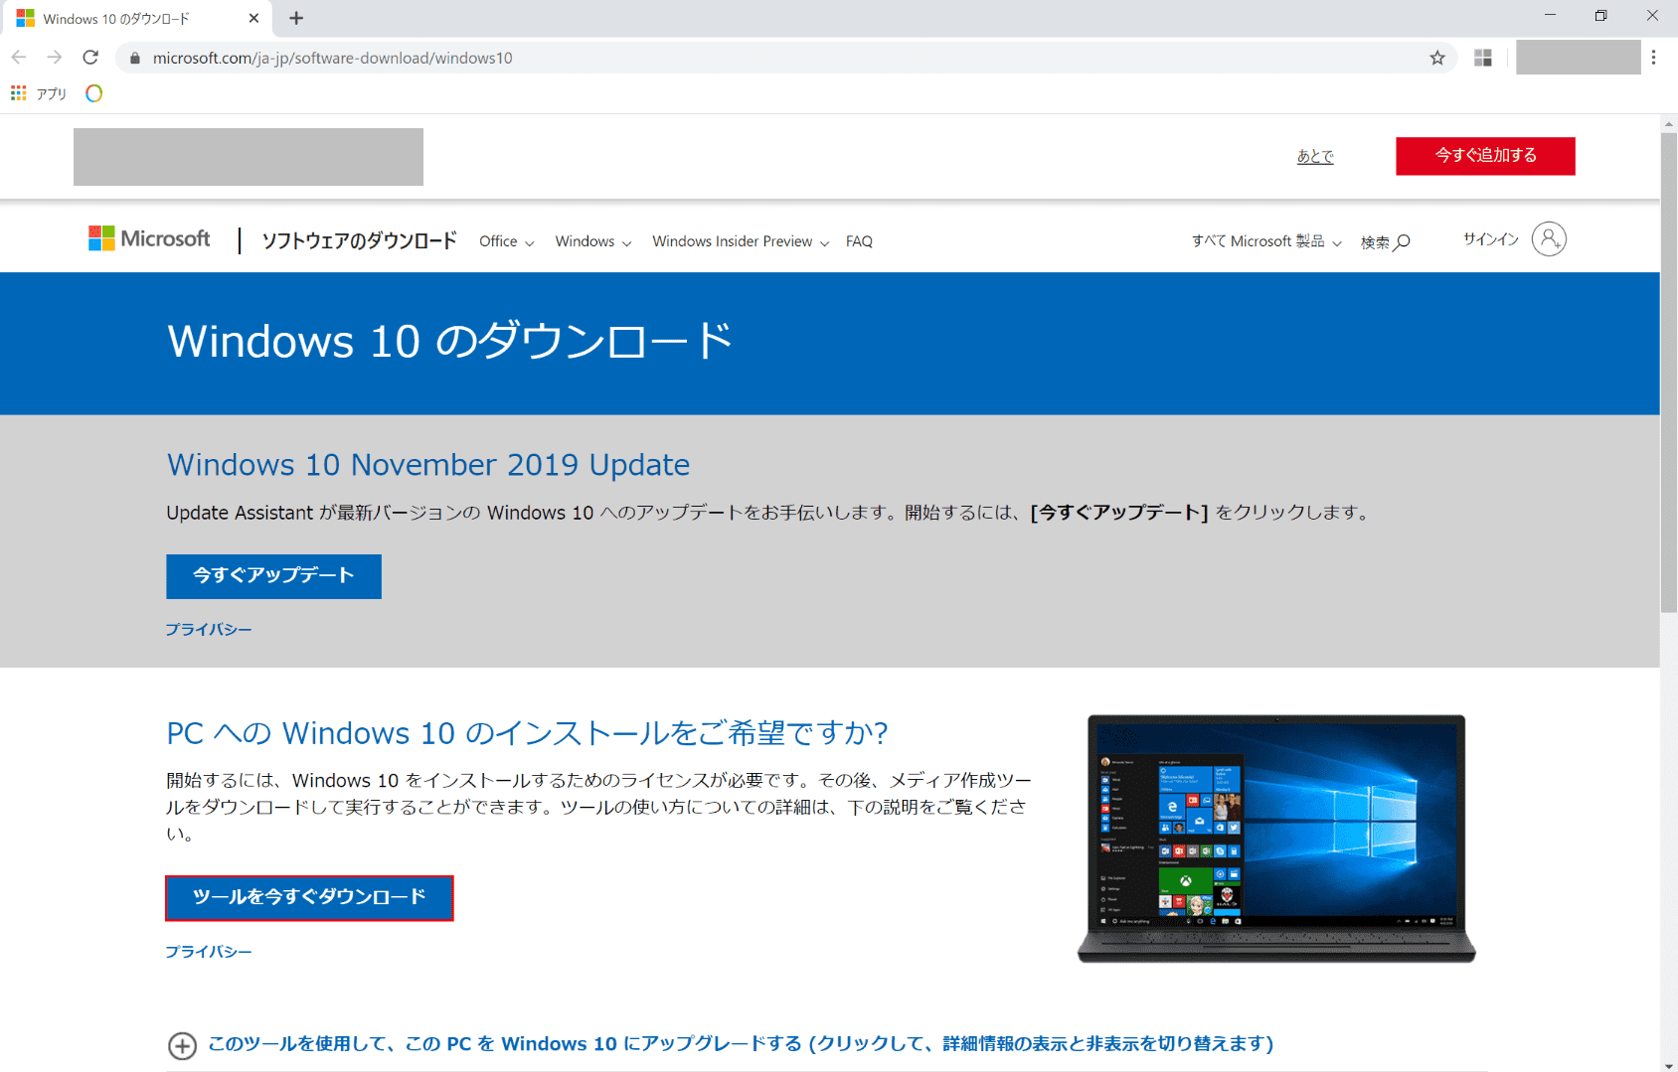Open the Apps grid shortcut in the bookmarks bar
Image resolution: width=1678 pixels, height=1072 pixels.
click(x=39, y=93)
